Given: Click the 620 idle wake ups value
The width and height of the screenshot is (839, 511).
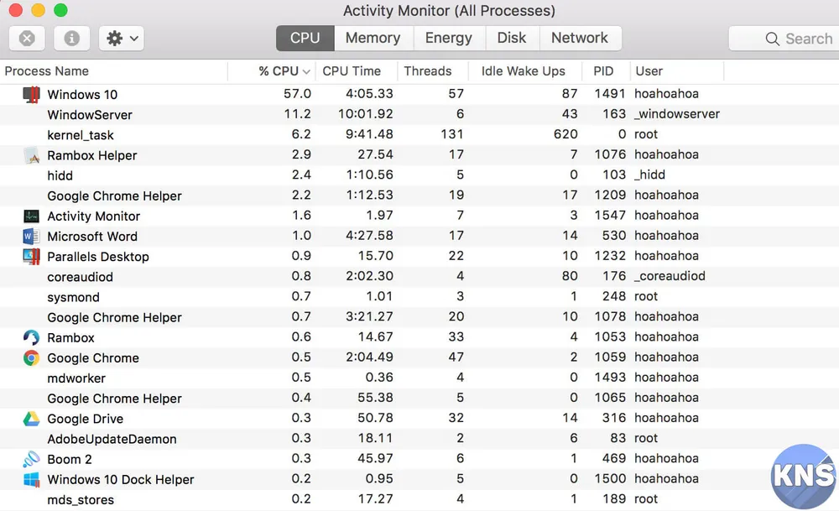Looking at the screenshot, I should (565, 134).
